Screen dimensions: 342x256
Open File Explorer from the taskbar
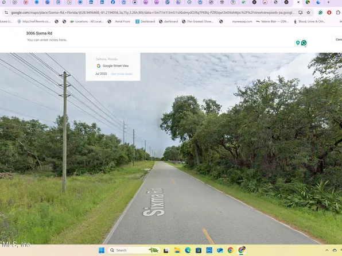(177, 250)
